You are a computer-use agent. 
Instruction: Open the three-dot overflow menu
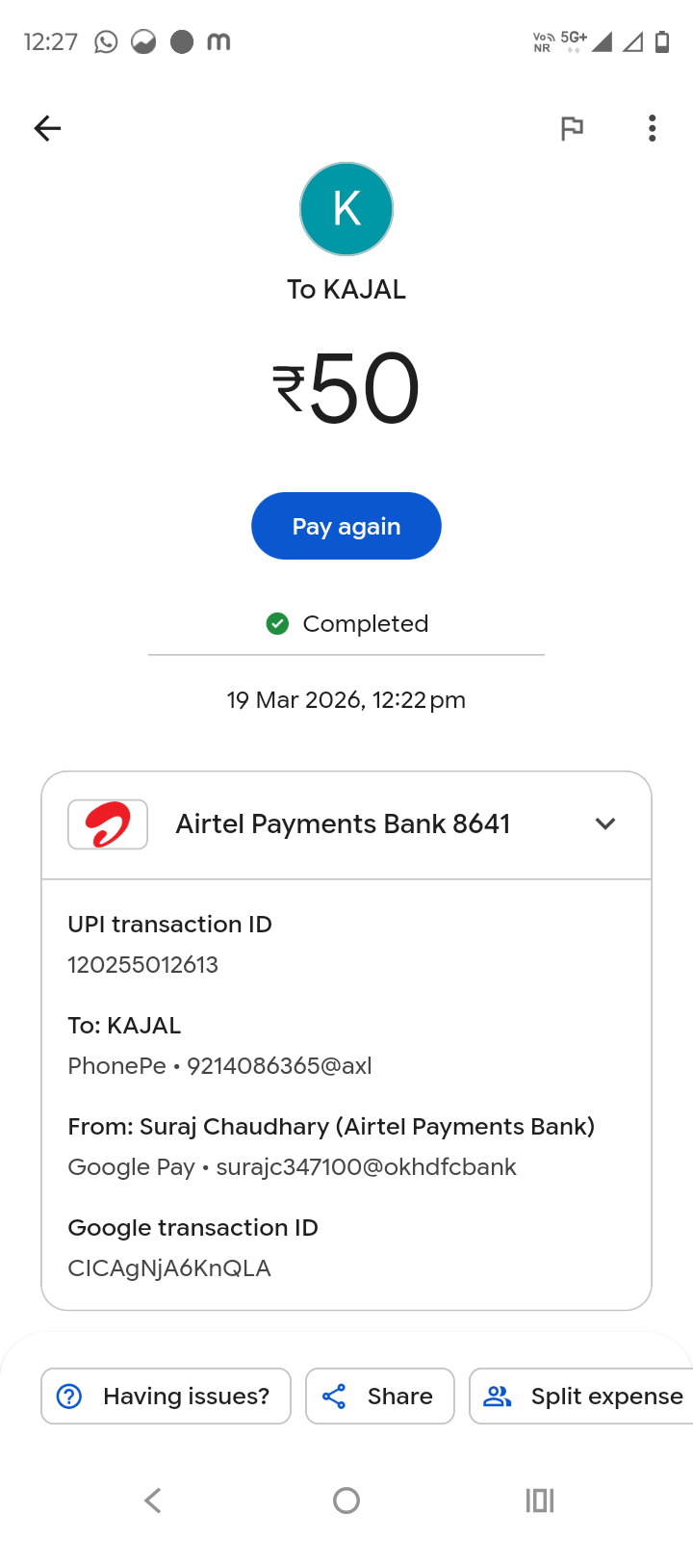coord(653,128)
